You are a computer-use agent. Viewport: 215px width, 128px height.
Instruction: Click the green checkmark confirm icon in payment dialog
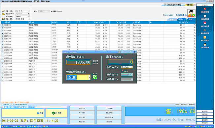[94, 77]
